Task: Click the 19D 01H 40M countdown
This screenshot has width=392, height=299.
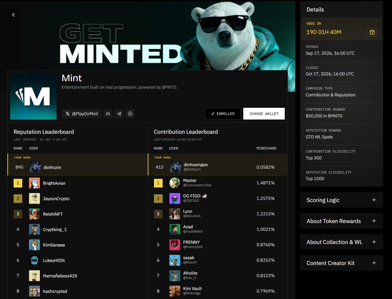Action: tap(324, 32)
